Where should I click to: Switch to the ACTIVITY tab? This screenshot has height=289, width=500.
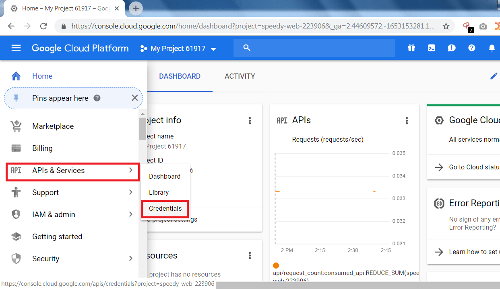(x=240, y=76)
